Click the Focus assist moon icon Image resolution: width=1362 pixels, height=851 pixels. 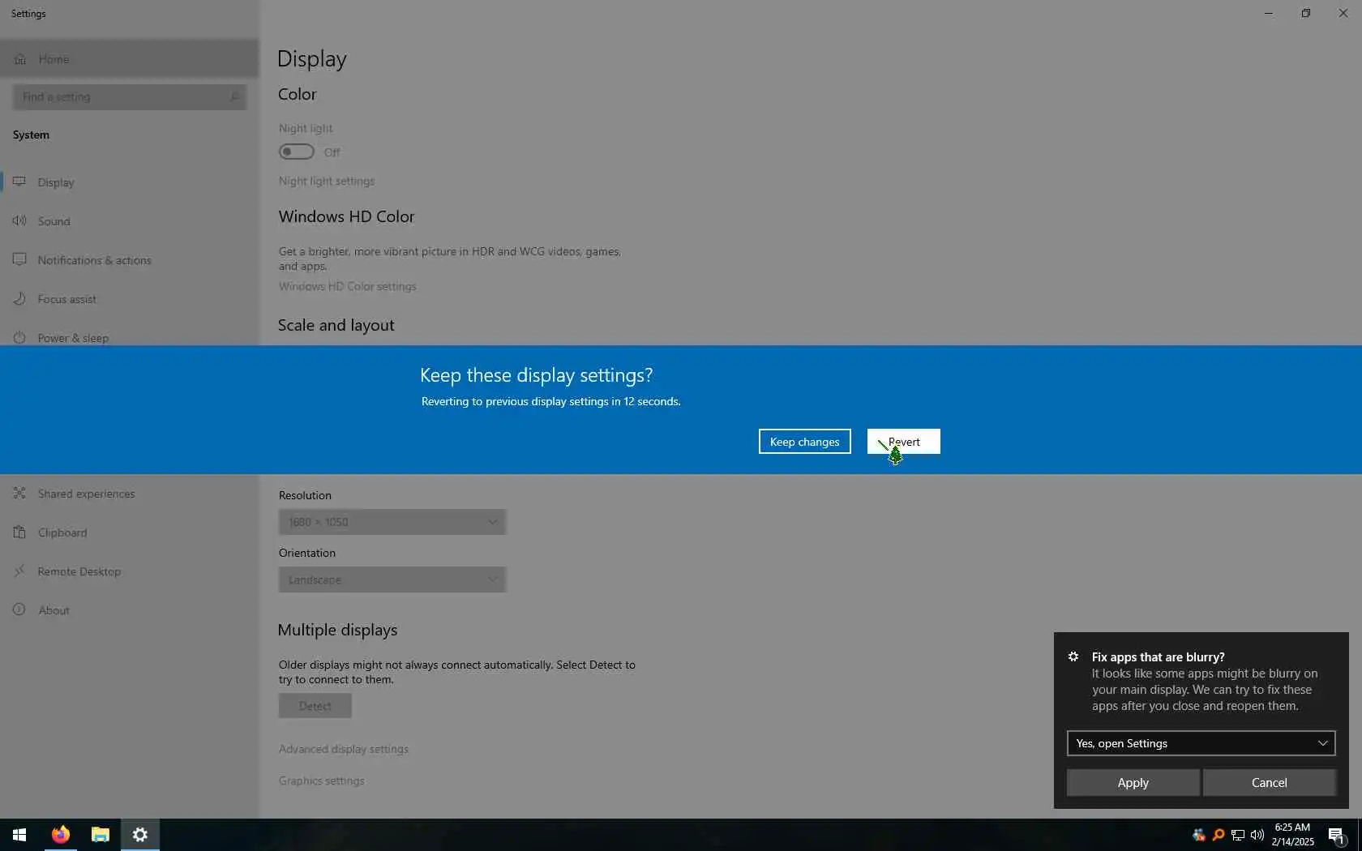point(19,298)
